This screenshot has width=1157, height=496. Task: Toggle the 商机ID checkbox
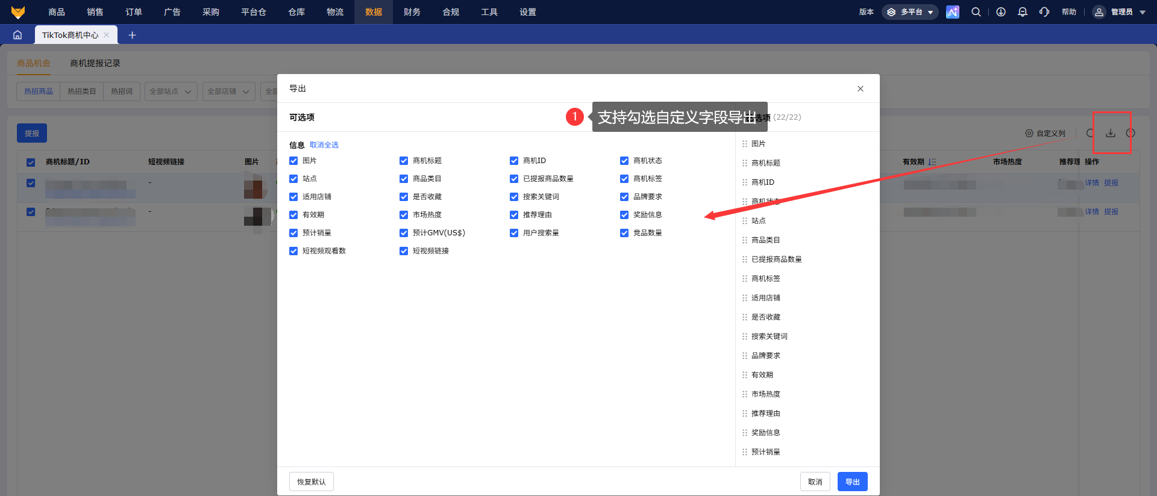click(x=514, y=161)
